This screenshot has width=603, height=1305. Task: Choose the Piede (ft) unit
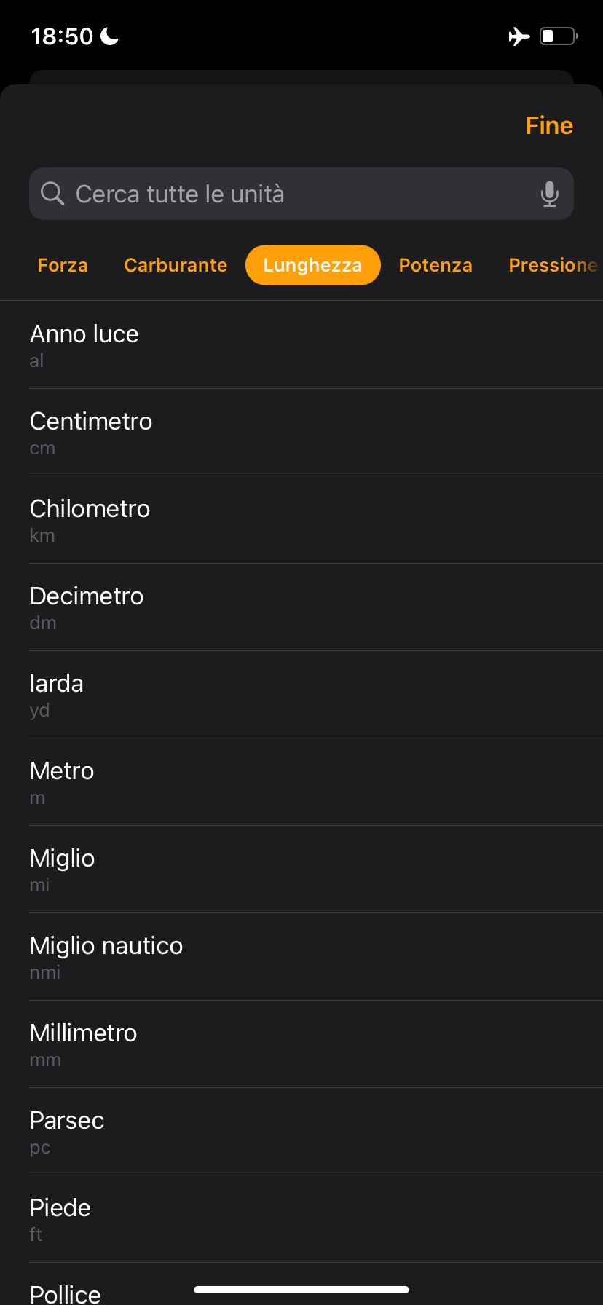(x=301, y=1219)
